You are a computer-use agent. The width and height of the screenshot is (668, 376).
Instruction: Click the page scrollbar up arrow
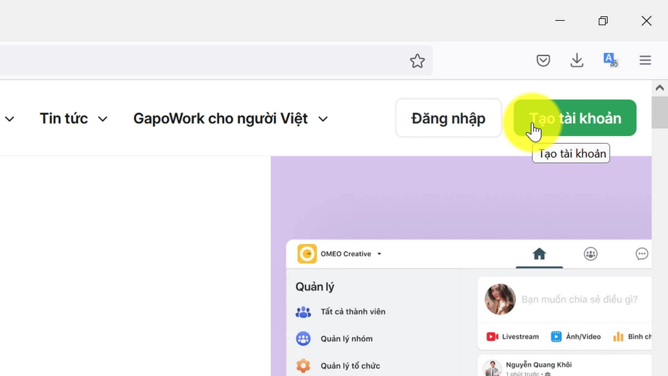point(660,88)
